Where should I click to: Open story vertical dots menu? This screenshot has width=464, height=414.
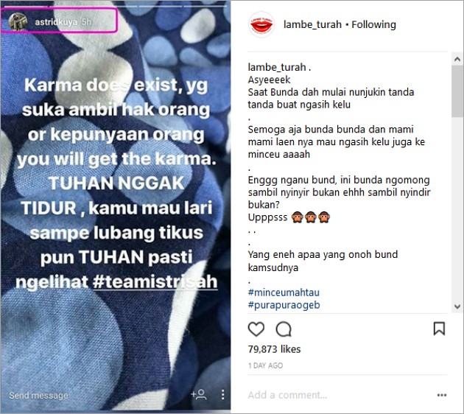[x=223, y=394]
